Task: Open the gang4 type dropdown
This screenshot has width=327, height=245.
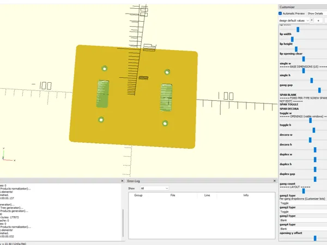Action: (x=303, y=229)
